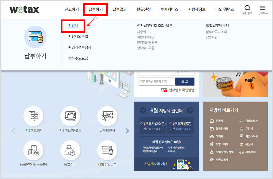Image resolution: width=273 pixels, height=179 pixels.
Task: Click the 지방세납부결과 quick icon
Action: click(x=70, y=116)
